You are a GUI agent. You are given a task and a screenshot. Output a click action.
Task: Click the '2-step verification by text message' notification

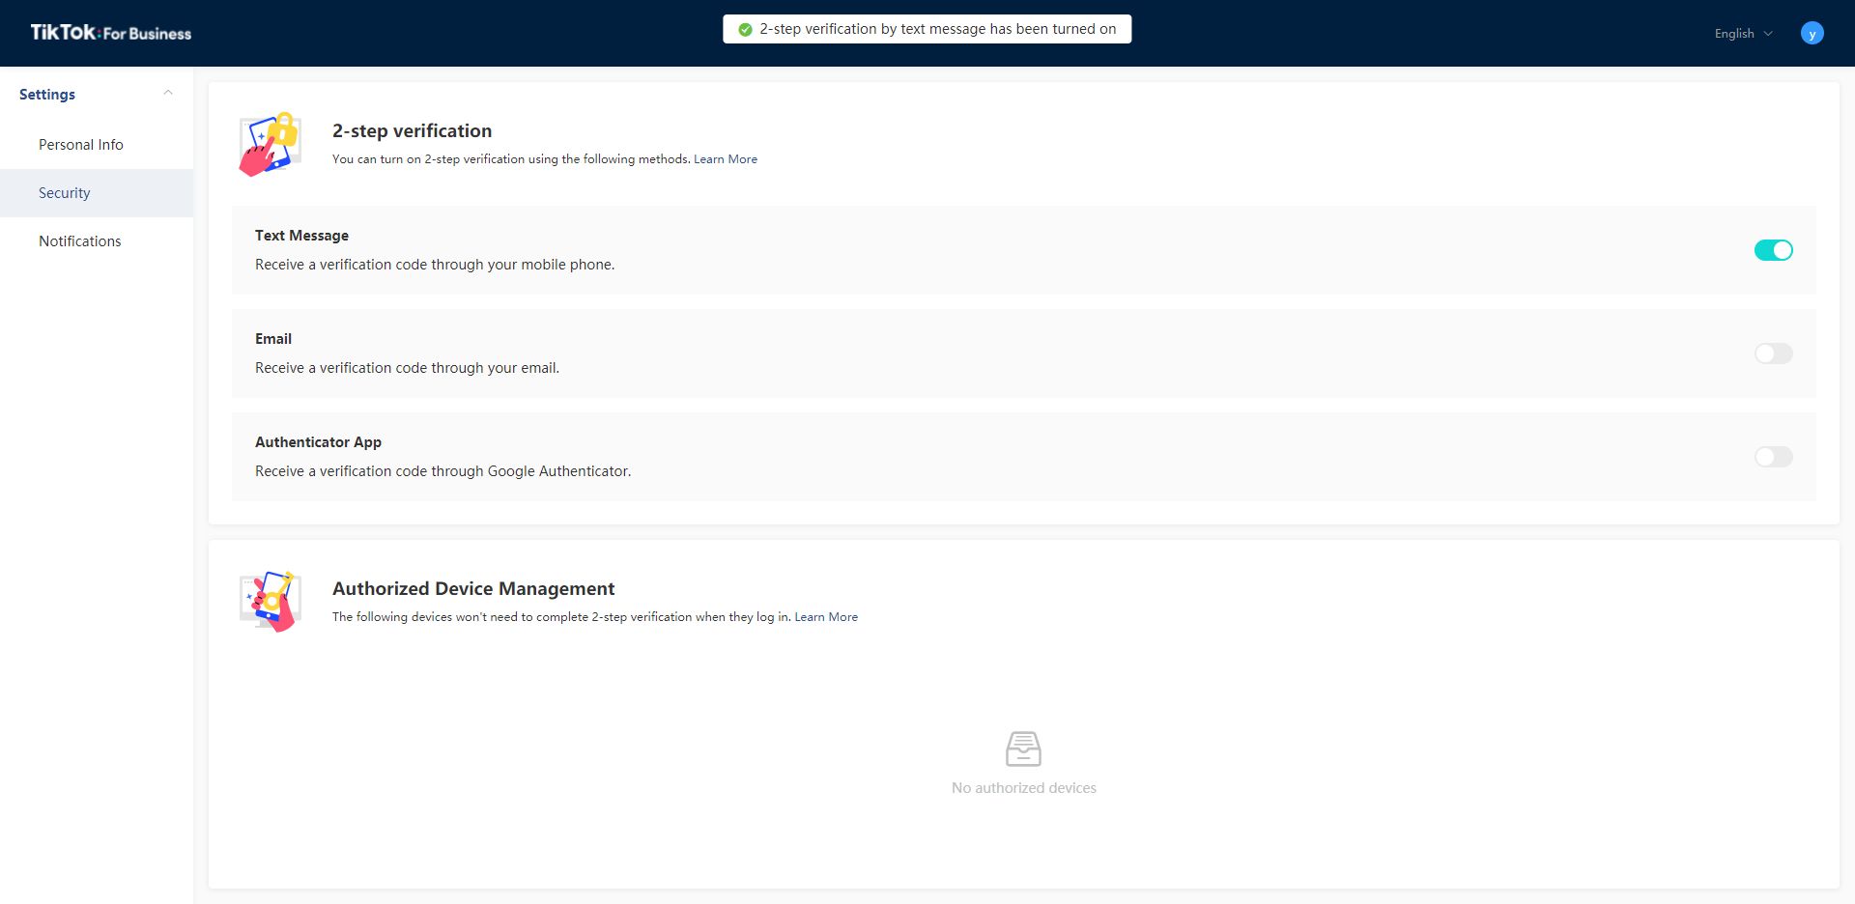(927, 29)
